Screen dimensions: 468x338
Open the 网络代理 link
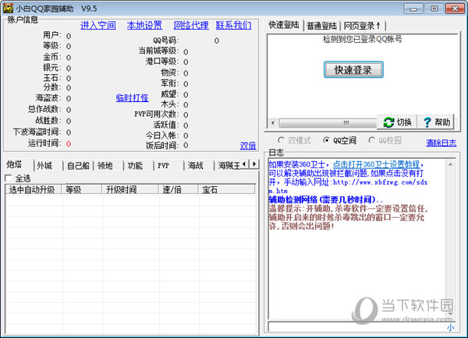point(191,26)
